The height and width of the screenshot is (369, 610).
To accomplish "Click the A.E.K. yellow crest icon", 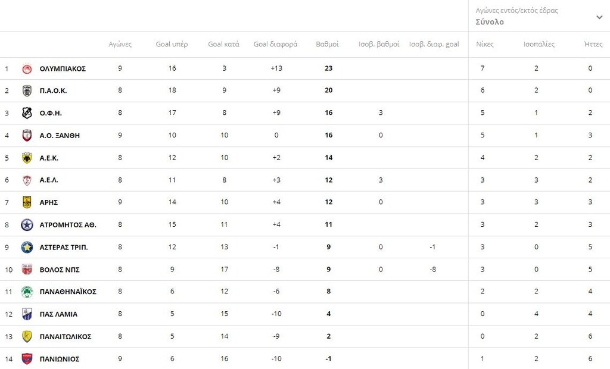I will (x=27, y=158).
